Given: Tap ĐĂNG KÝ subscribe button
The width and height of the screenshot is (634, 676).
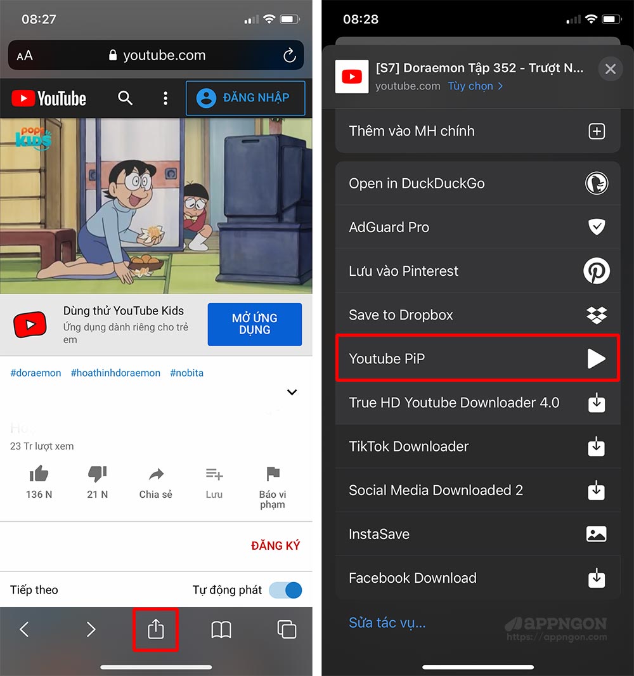Looking at the screenshot, I should (275, 545).
